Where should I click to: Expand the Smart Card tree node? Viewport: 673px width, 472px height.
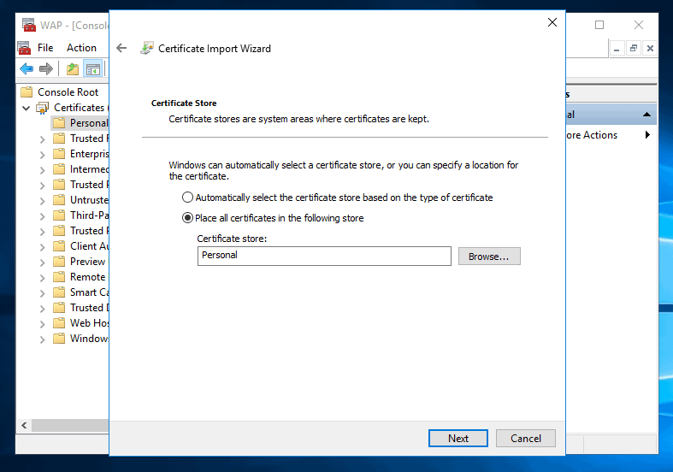pos(42,293)
